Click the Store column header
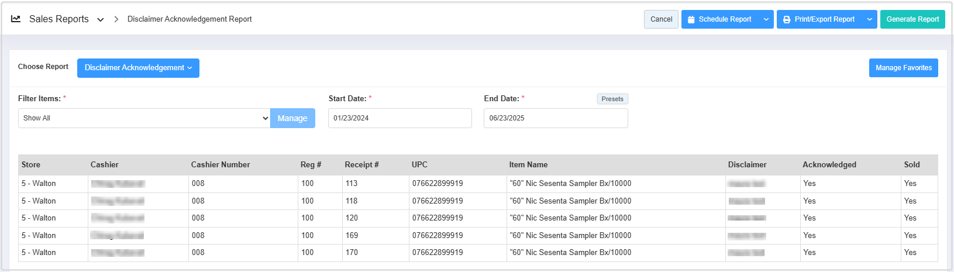The height and width of the screenshot is (272, 954). 31,165
